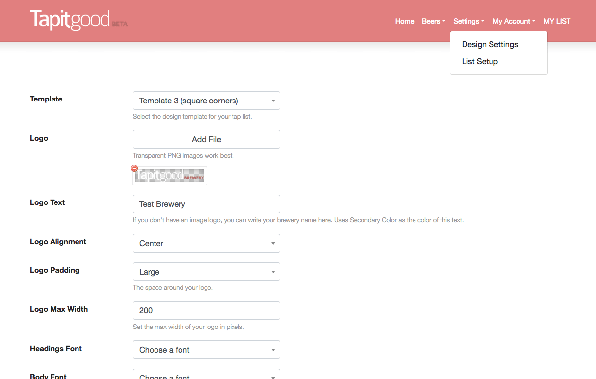Open the Headings Font chooser

pyautogui.click(x=206, y=350)
